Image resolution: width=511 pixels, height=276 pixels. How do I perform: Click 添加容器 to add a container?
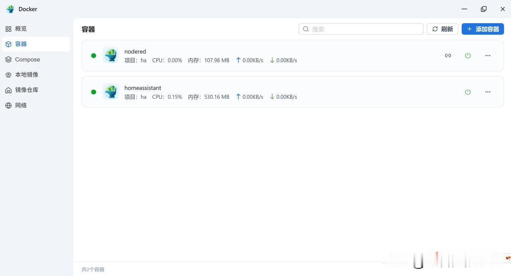[x=483, y=29]
